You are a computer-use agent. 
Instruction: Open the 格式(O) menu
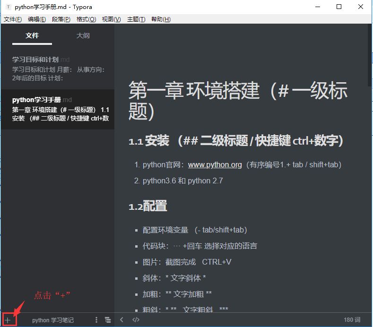[86, 19]
